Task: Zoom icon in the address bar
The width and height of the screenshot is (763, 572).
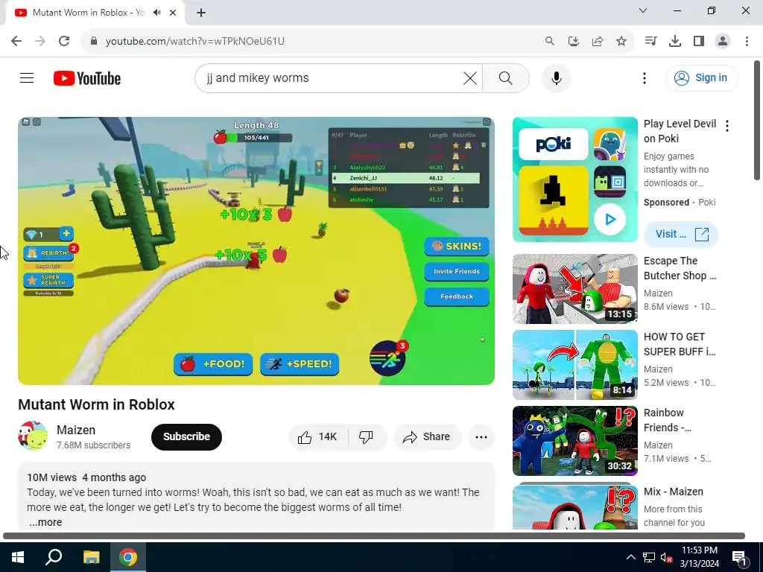Action: [549, 41]
